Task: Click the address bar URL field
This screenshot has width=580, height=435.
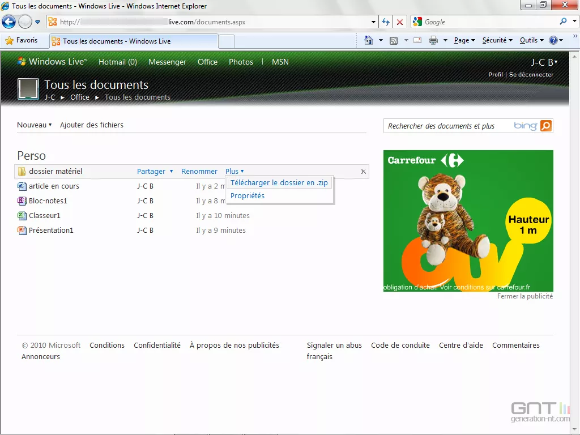Action: (212, 22)
